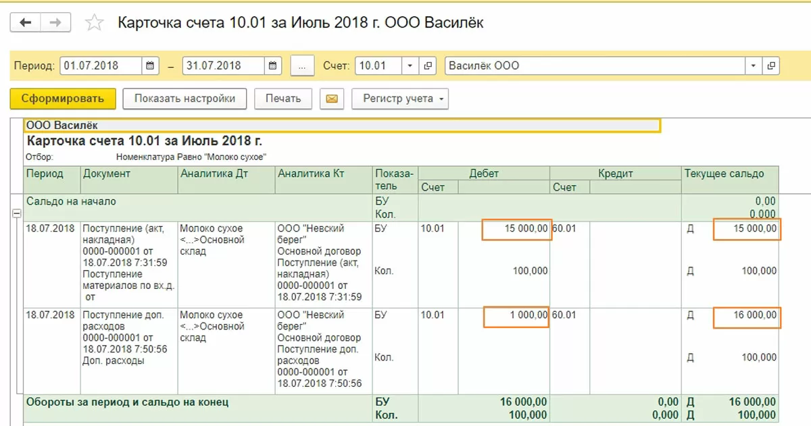Click into the start date field 01.07.2018
Viewport: 811px width, 426px height.
coord(100,65)
